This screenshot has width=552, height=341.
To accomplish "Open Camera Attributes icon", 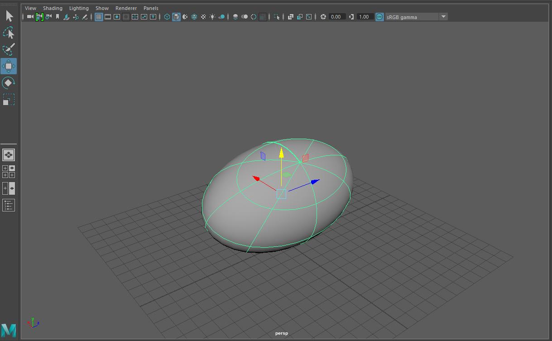I will tap(48, 17).
